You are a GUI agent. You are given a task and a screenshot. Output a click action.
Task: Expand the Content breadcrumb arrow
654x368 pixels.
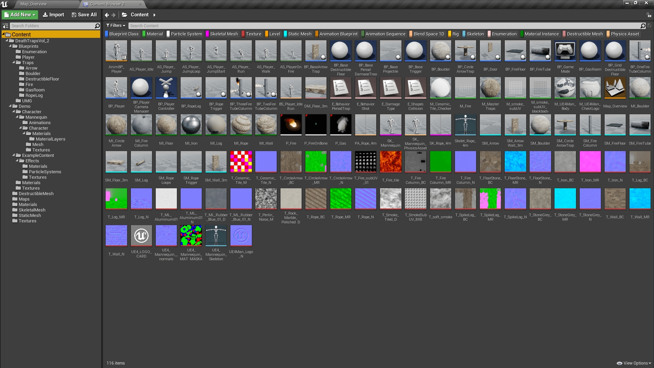click(x=154, y=15)
